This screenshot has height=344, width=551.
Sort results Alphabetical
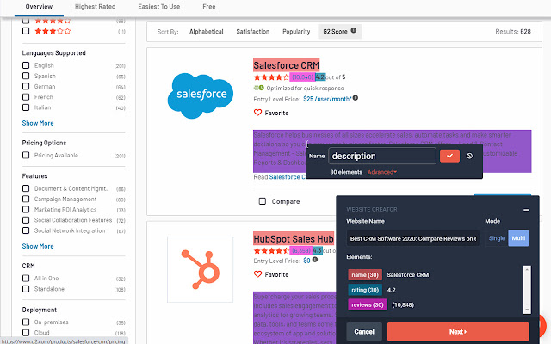(x=207, y=32)
